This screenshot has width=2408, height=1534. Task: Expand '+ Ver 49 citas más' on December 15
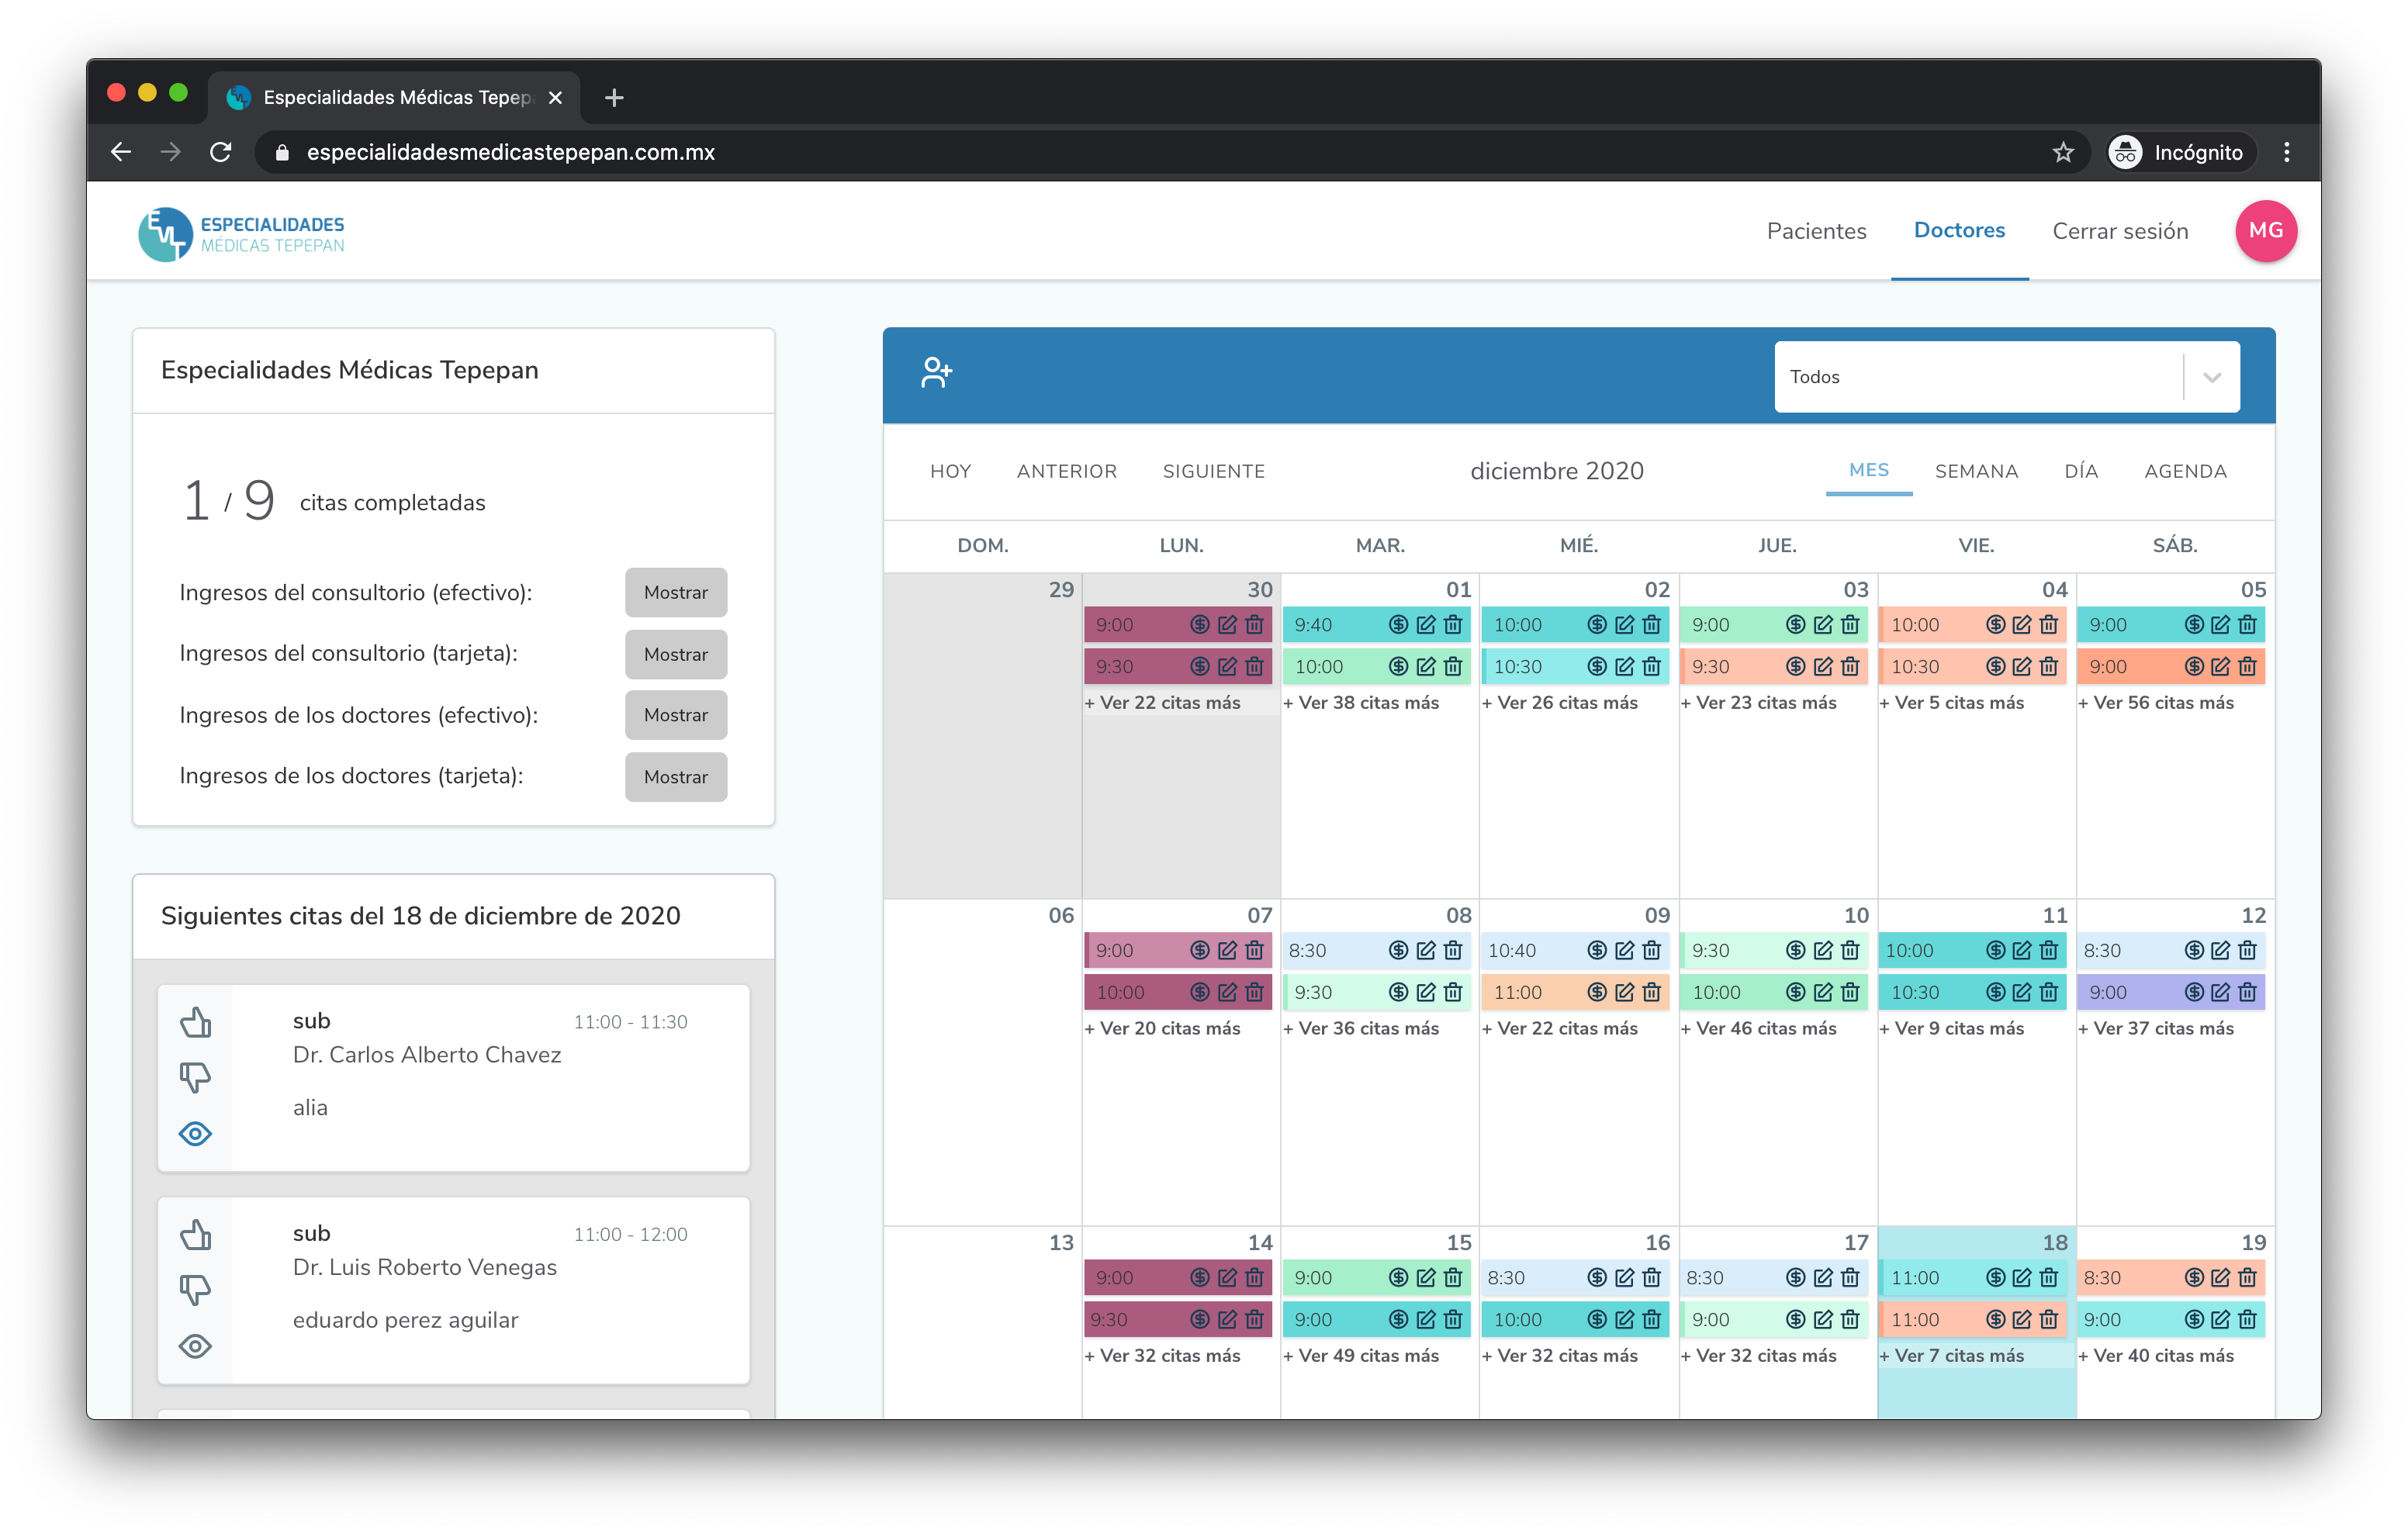click(1361, 1356)
